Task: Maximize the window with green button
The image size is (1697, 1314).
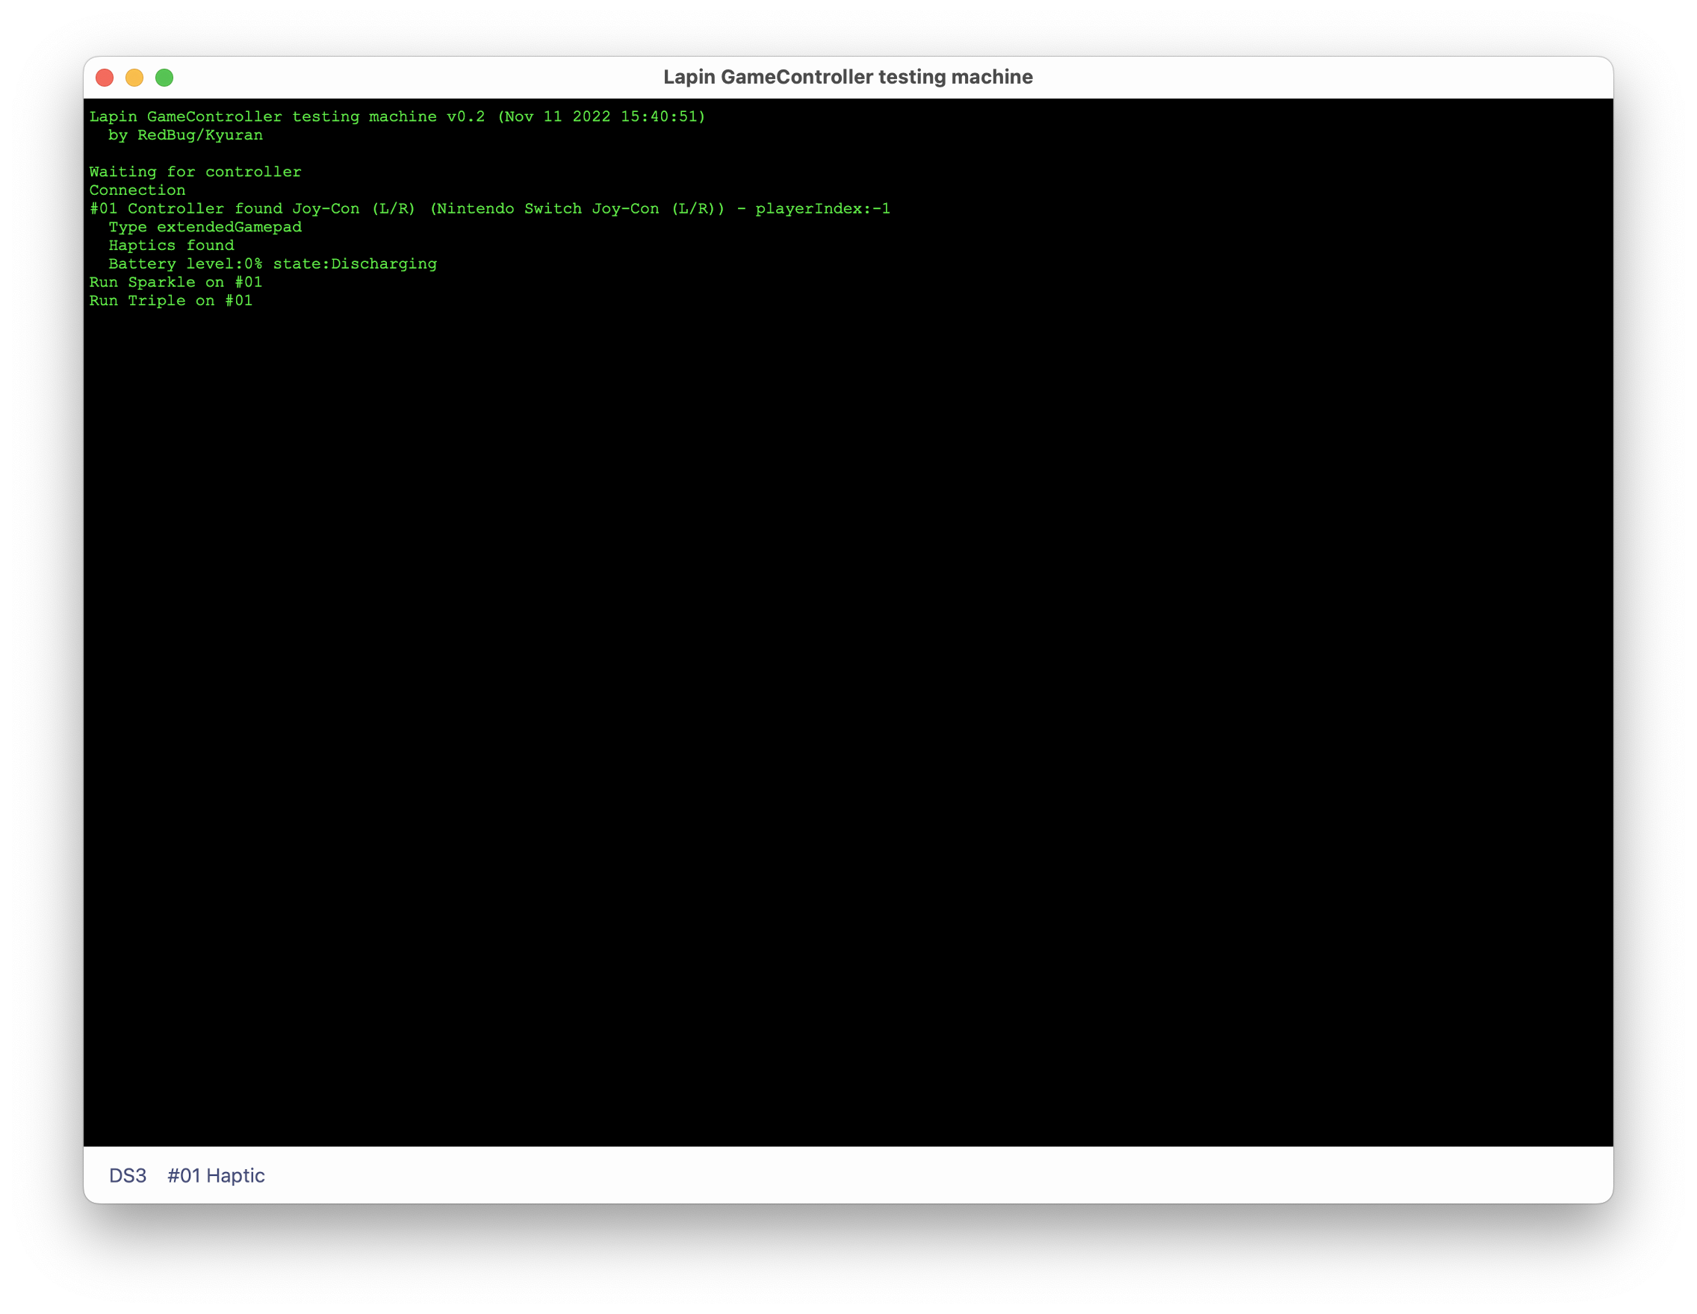Action: click(x=164, y=78)
